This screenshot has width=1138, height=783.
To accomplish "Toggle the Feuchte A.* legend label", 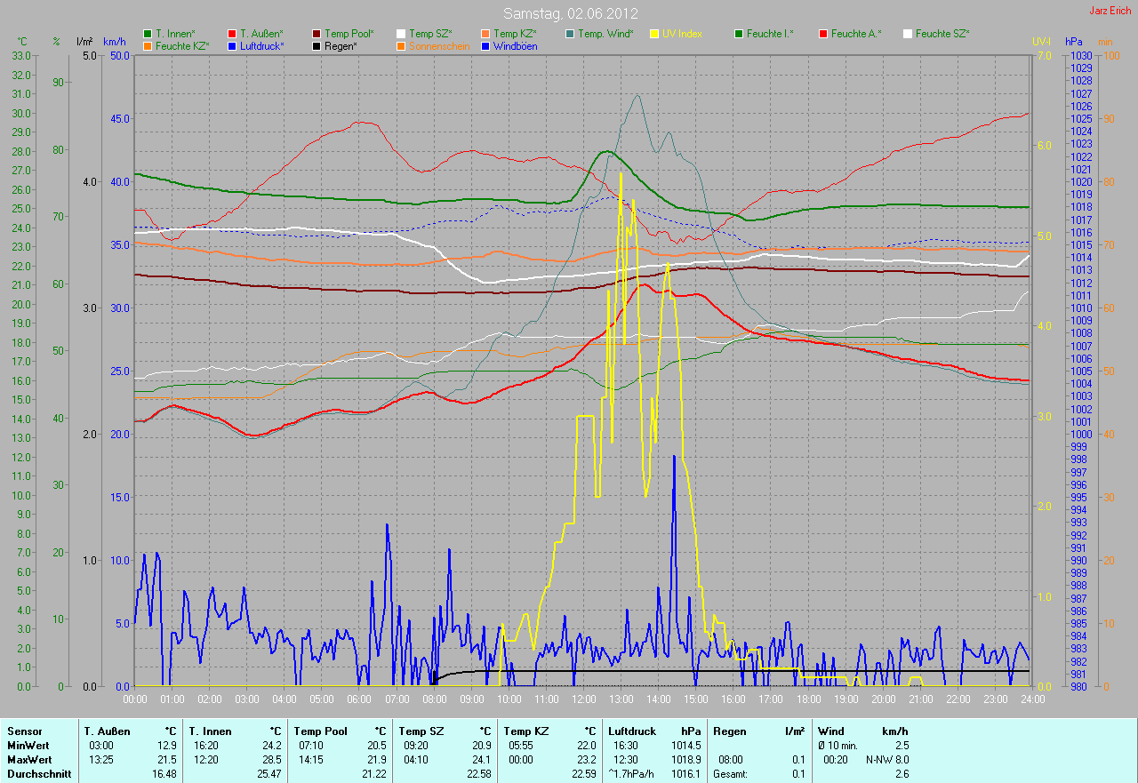I will (856, 34).
